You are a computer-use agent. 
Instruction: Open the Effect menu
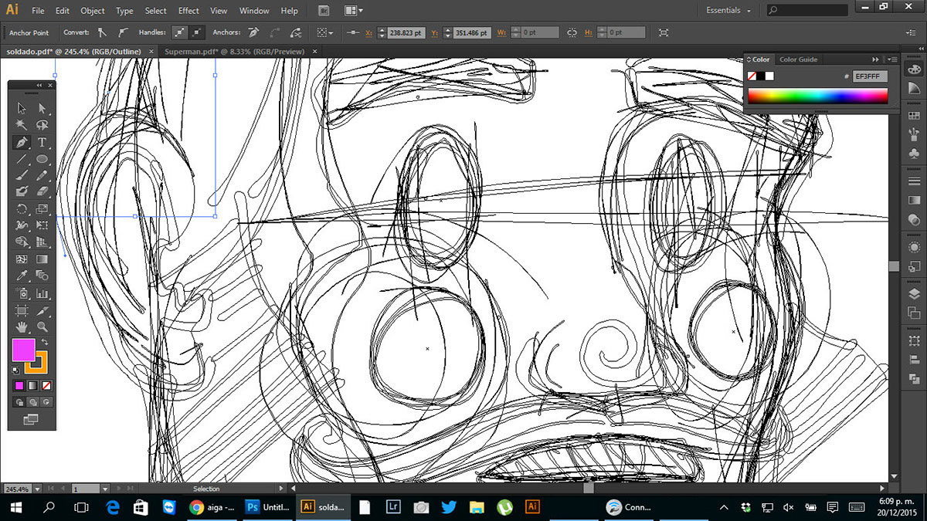188,11
